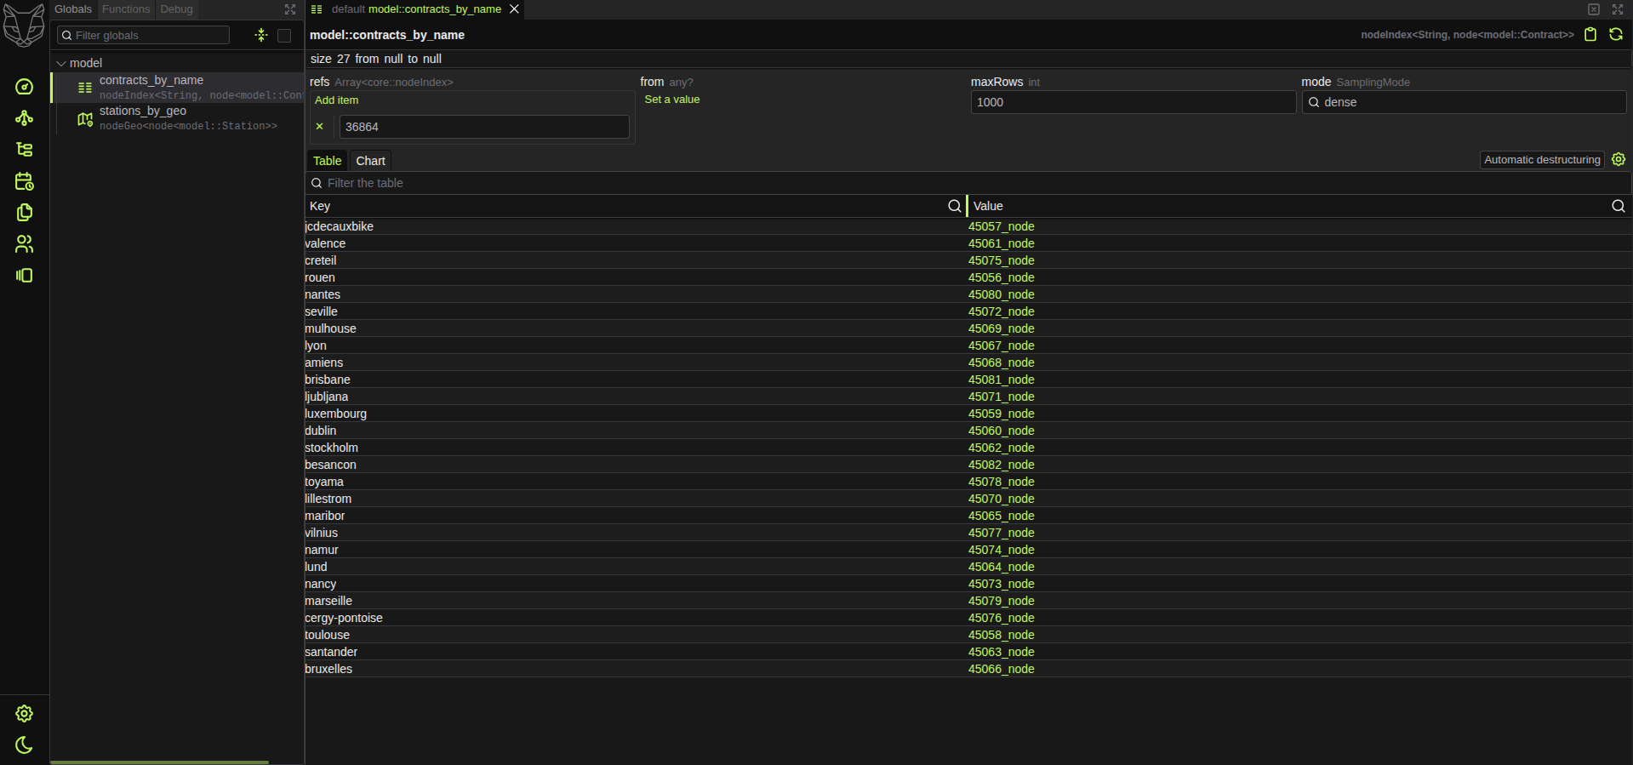The image size is (1633, 765).
Task: Open the files copy sidebar icon
Action: (25, 213)
